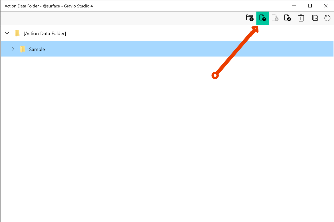Refresh the view with the circular arrow icon

click(x=327, y=18)
